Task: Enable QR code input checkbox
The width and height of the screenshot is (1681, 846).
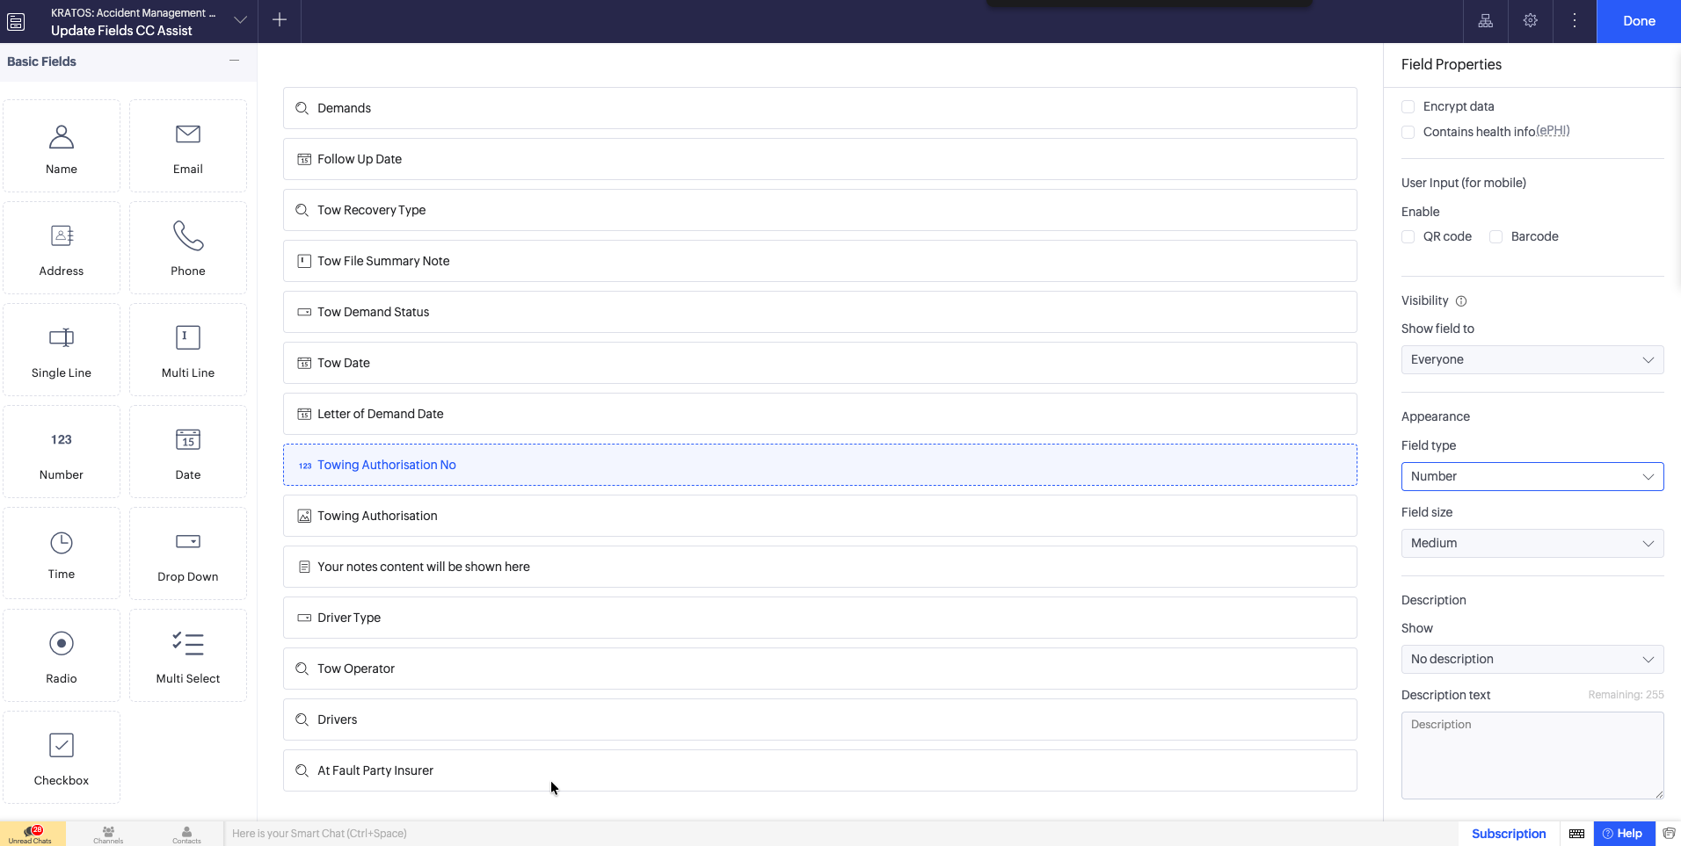Action: coord(1408,236)
